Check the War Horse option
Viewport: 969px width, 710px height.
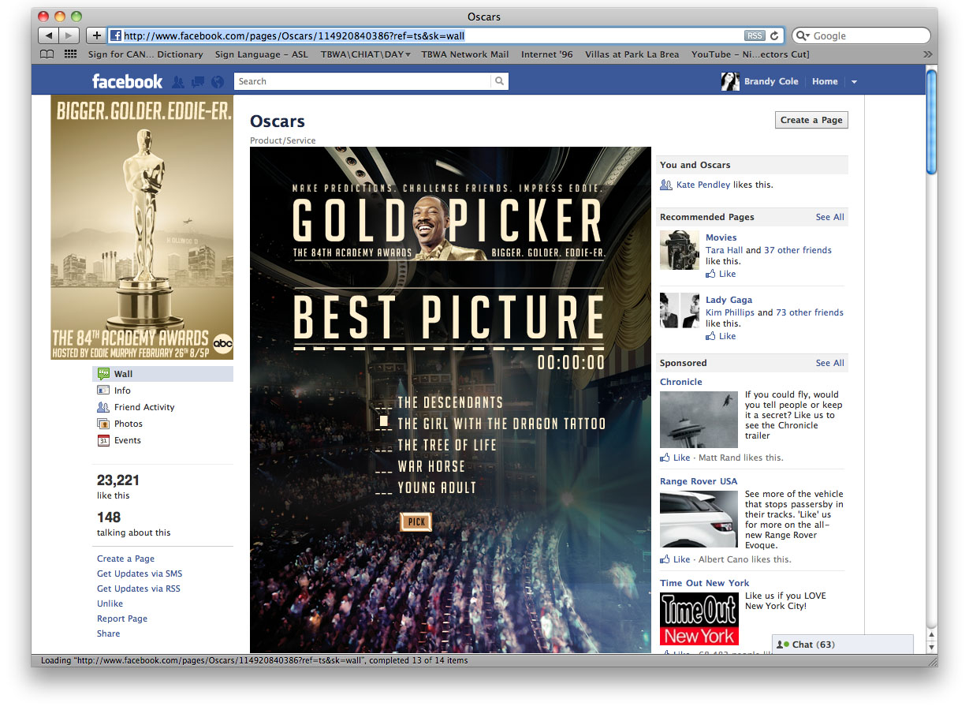click(x=384, y=467)
